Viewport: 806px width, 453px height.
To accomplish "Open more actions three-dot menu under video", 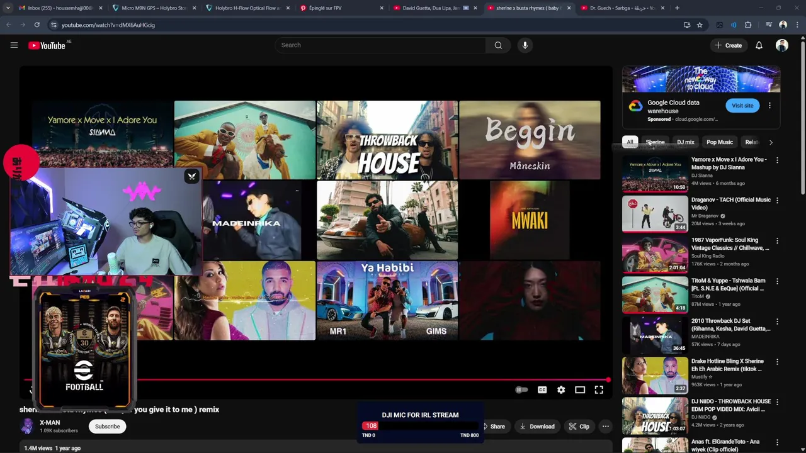I will [605, 427].
